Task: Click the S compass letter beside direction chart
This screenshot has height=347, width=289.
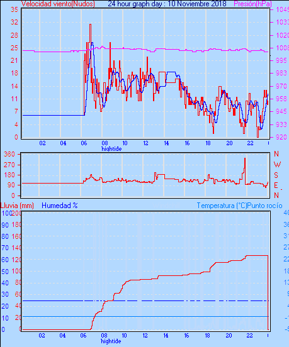Action: click(276, 175)
